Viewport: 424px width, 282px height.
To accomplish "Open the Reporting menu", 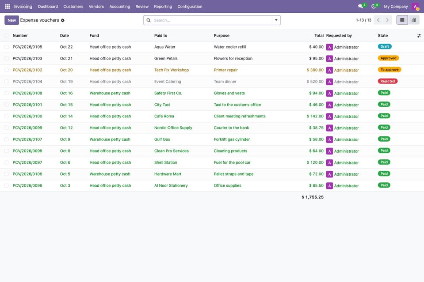I will (x=163, y=7).
